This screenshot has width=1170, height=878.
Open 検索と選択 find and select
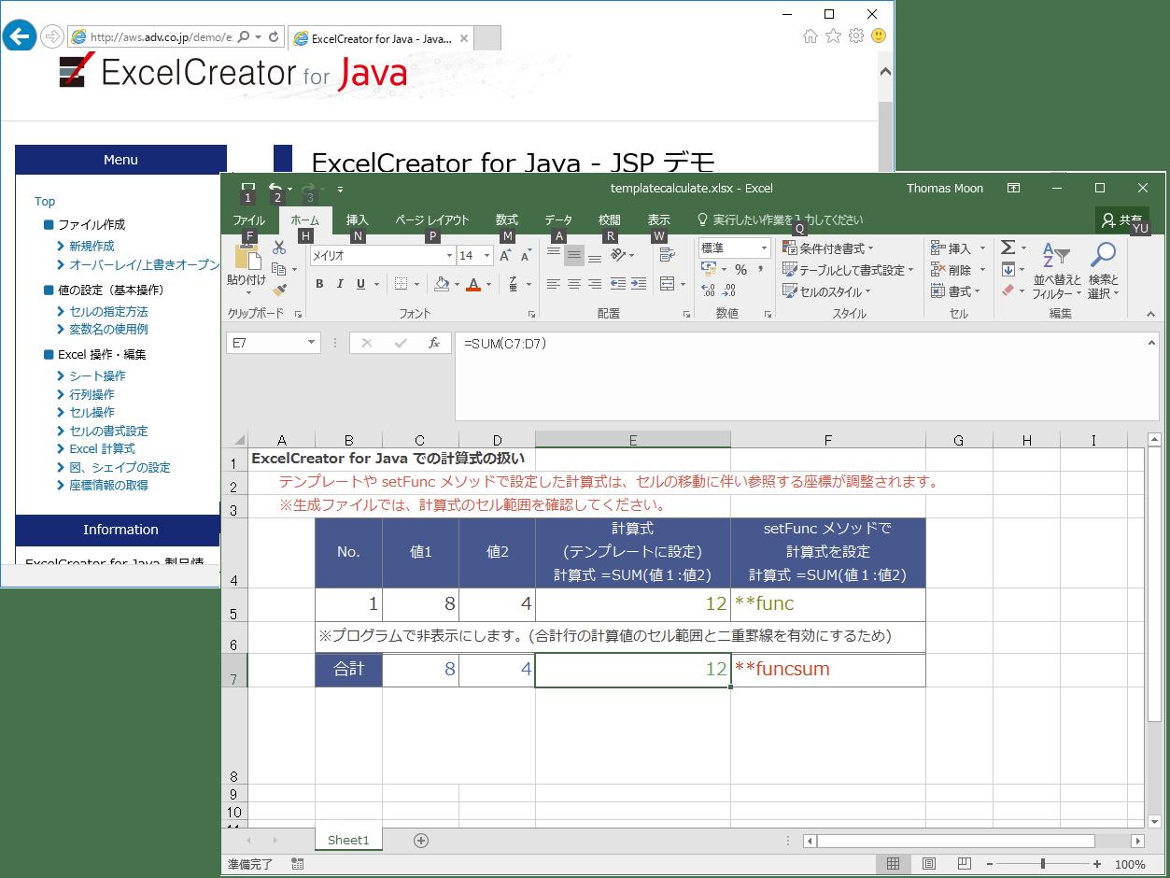1103,271
